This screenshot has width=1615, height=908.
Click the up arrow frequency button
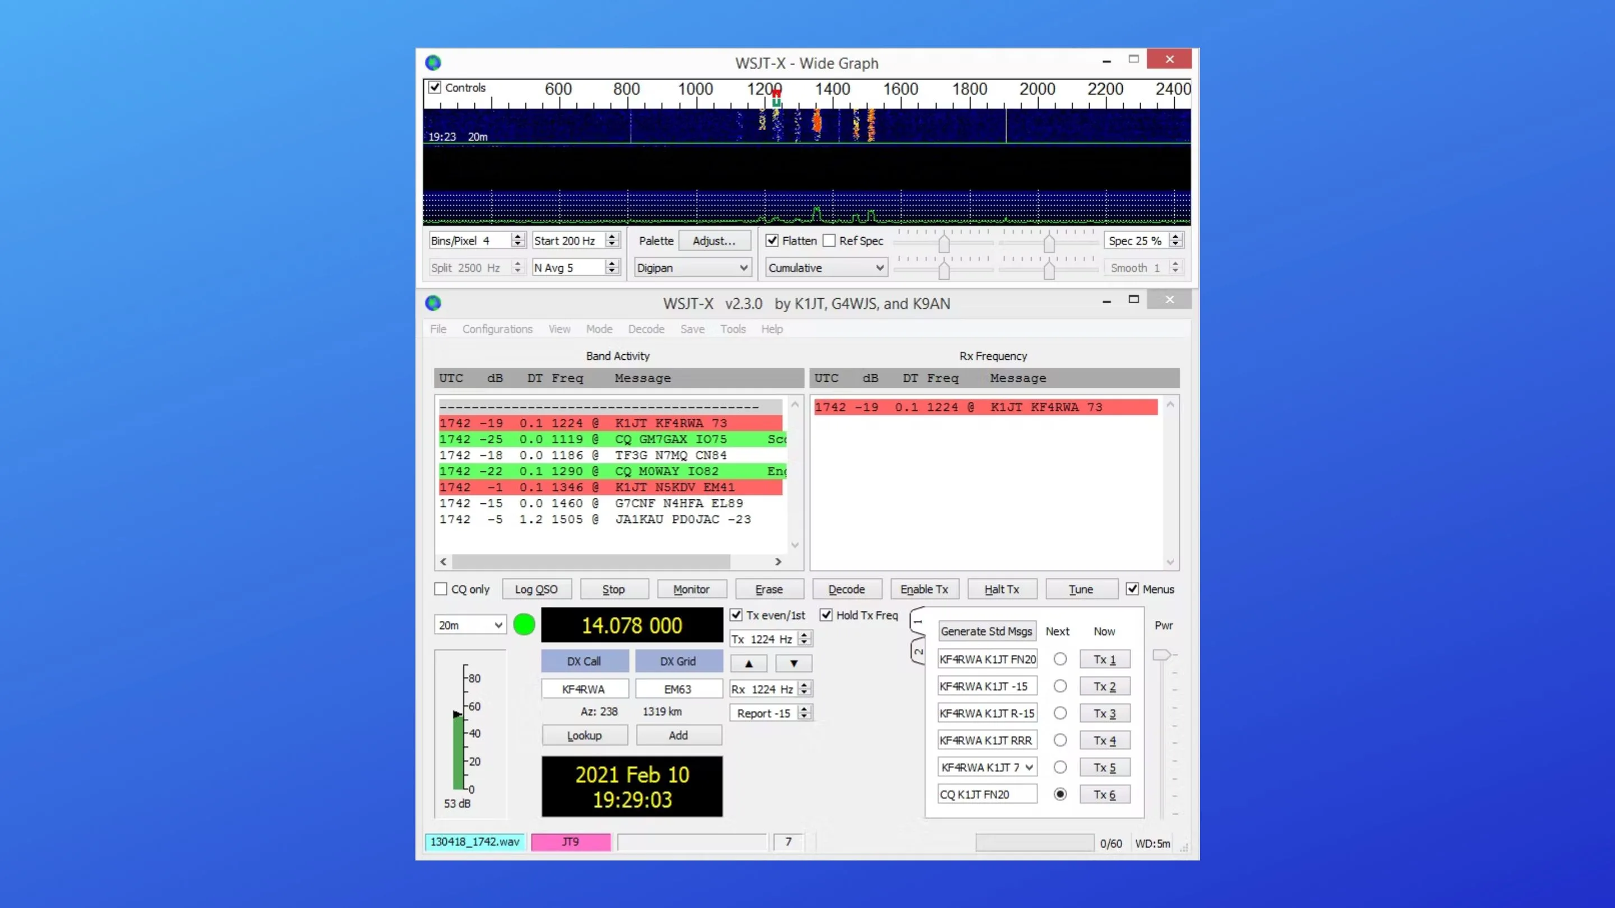(749, 663)
